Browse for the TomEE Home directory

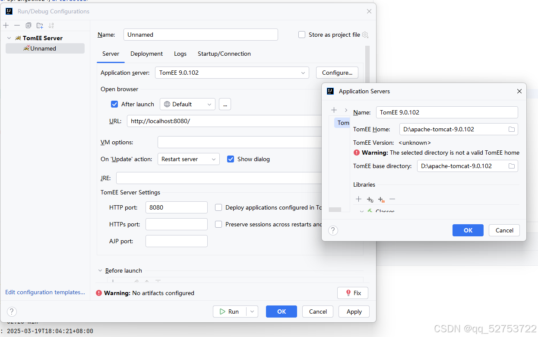(512, 129)
